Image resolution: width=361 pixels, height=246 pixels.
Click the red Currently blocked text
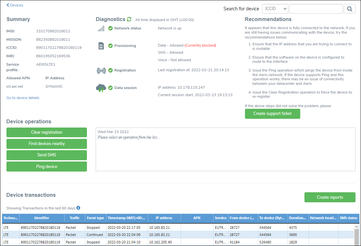click(200, 45)
